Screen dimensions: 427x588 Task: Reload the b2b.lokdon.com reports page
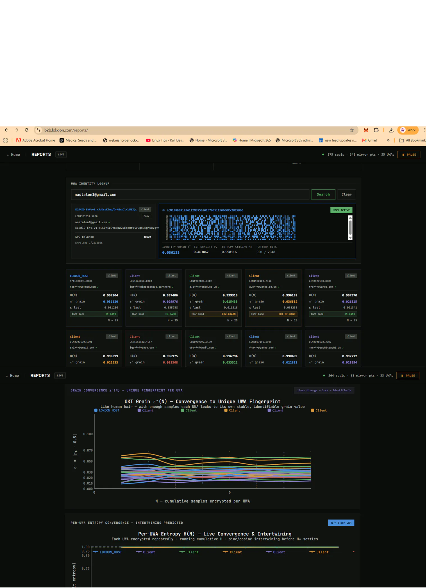(27, 130)
